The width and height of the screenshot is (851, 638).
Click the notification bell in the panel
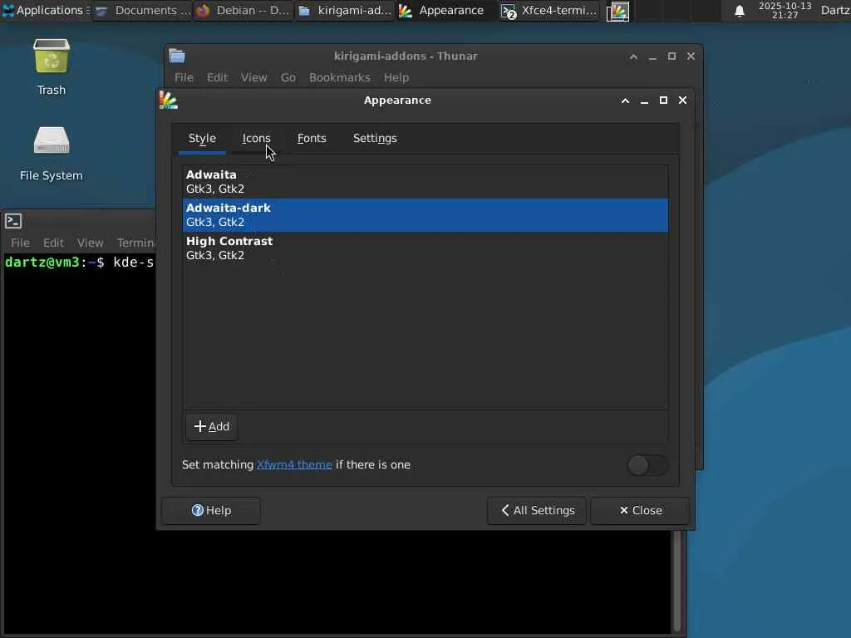[739, 11]
